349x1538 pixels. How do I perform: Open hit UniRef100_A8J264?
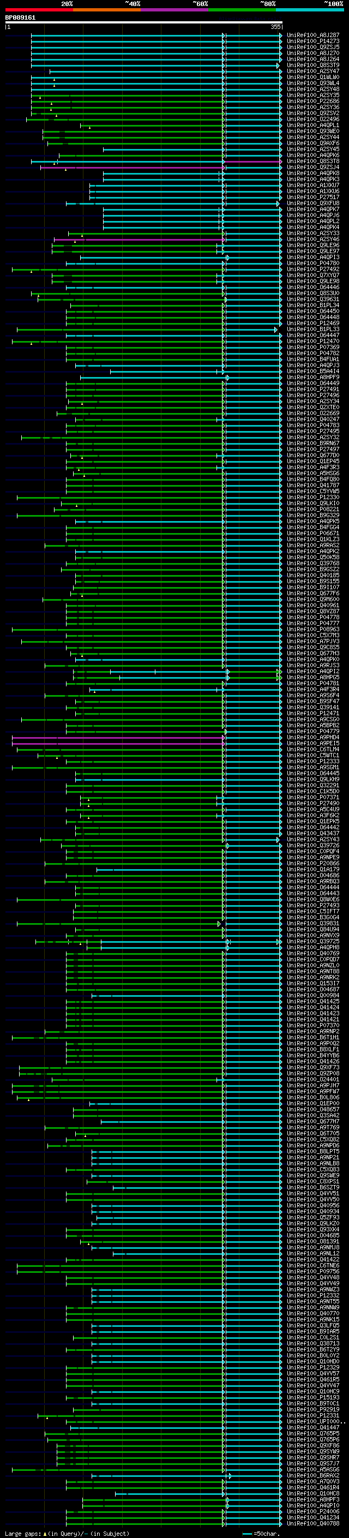point(313,59)
